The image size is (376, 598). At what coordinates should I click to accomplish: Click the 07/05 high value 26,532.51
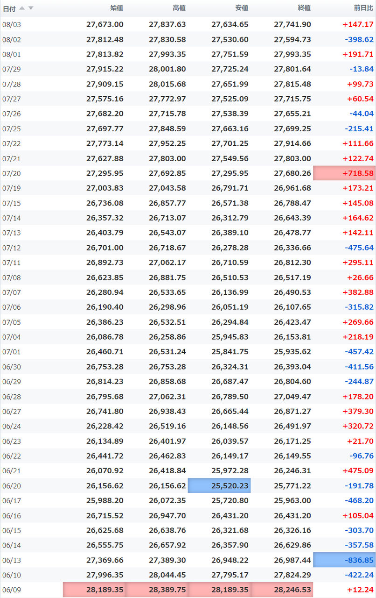[x=167, y=323]
